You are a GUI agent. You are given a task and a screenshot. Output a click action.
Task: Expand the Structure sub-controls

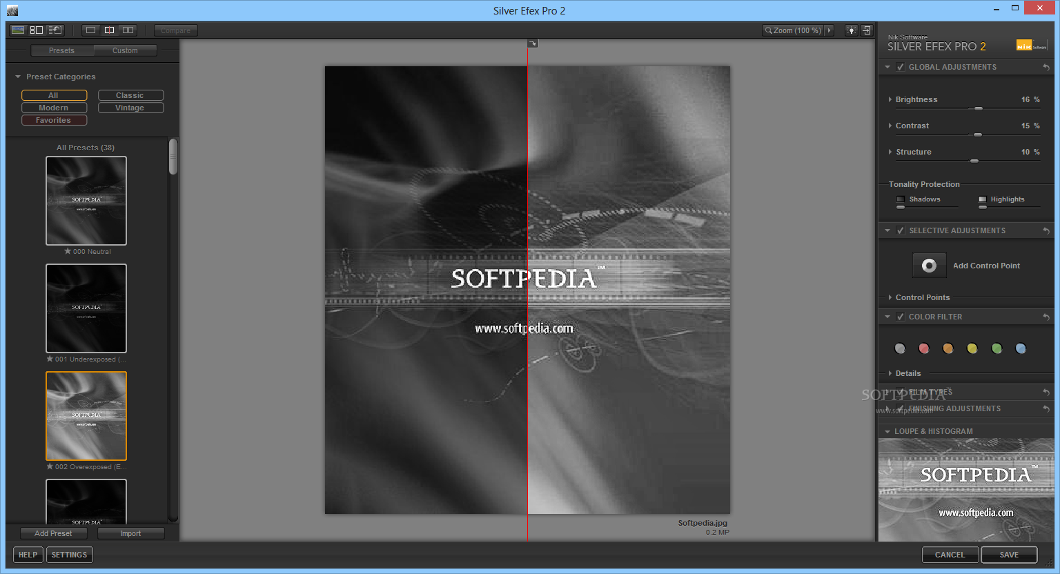tap(890, 152)
